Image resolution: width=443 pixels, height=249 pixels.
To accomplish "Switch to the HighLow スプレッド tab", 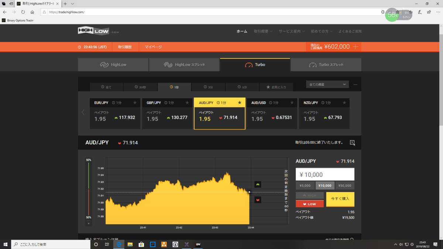I will (x=184, y=65).
